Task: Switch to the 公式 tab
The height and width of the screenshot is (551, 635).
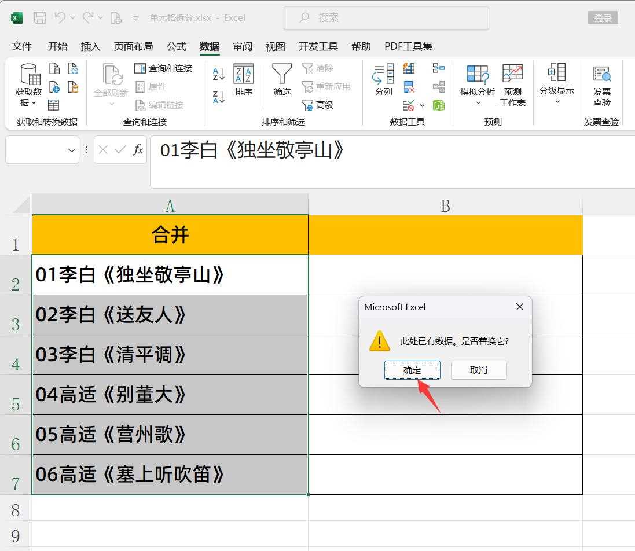Action: [177, 46]
